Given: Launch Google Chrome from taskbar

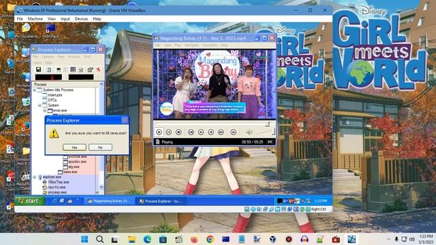Looking at the screenshot, I should click(x=211, y=239).
